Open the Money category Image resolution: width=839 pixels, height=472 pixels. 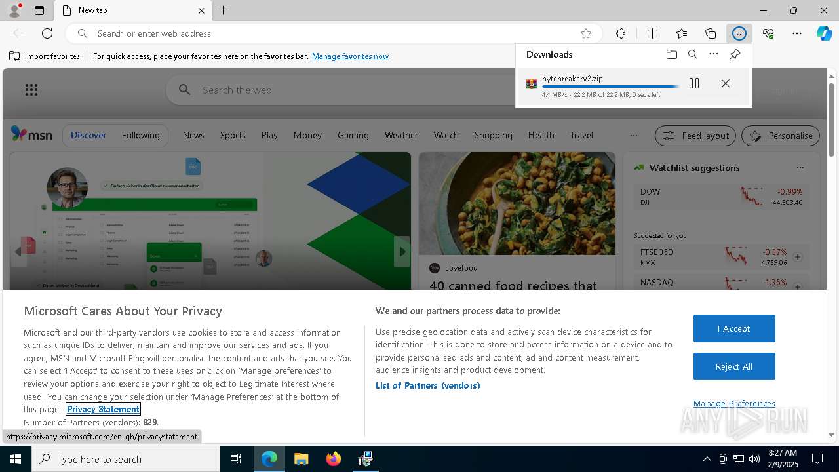point(307,136)
